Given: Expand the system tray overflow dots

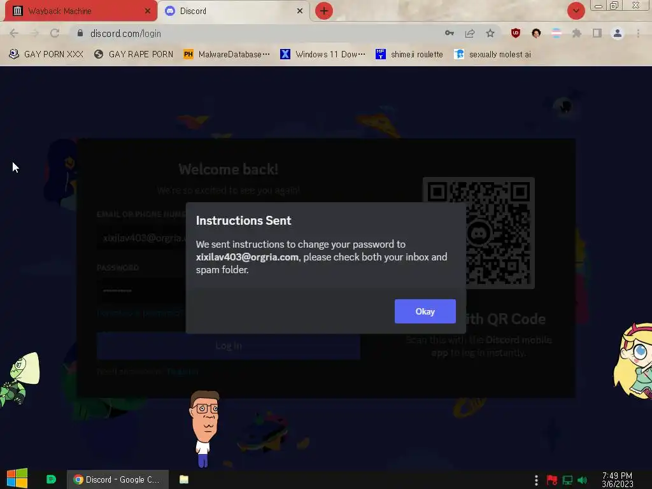Looking at the screenshot, I should click(x=536, y=480).
